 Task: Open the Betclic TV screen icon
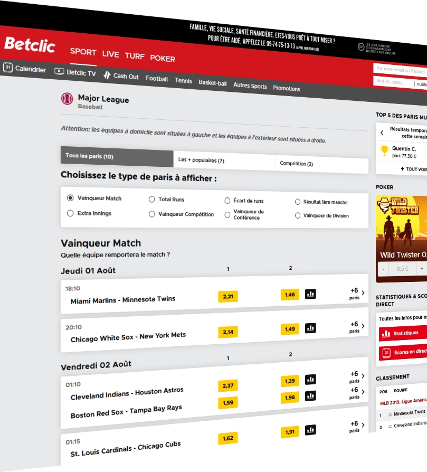pos(59,71)
